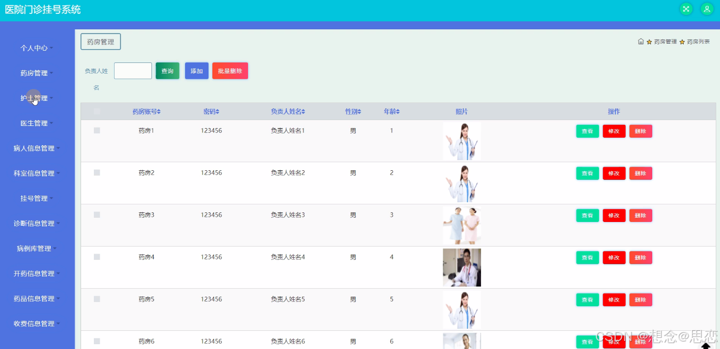Check the checkbox for 药房6 row
The width and height of the screenshot is (720, 349).
tap(97, 341)
